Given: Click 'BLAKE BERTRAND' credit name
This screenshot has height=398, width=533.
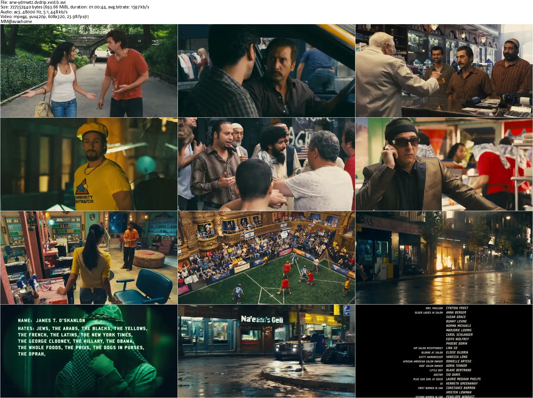Looking at the screenshot, I should click(x=458, y=370).
